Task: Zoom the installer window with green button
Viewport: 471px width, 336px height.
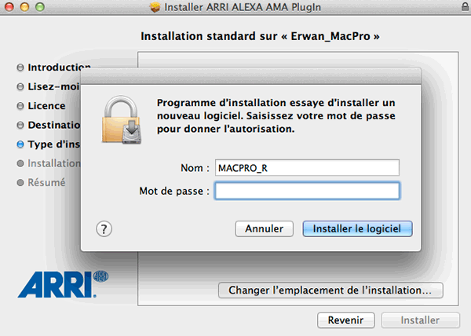Action: 40,6
